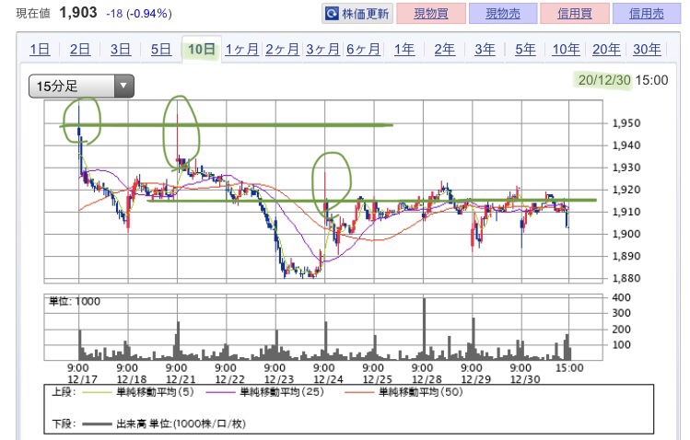Click the tallest volume bar on 12/28

tap(425, 327)
